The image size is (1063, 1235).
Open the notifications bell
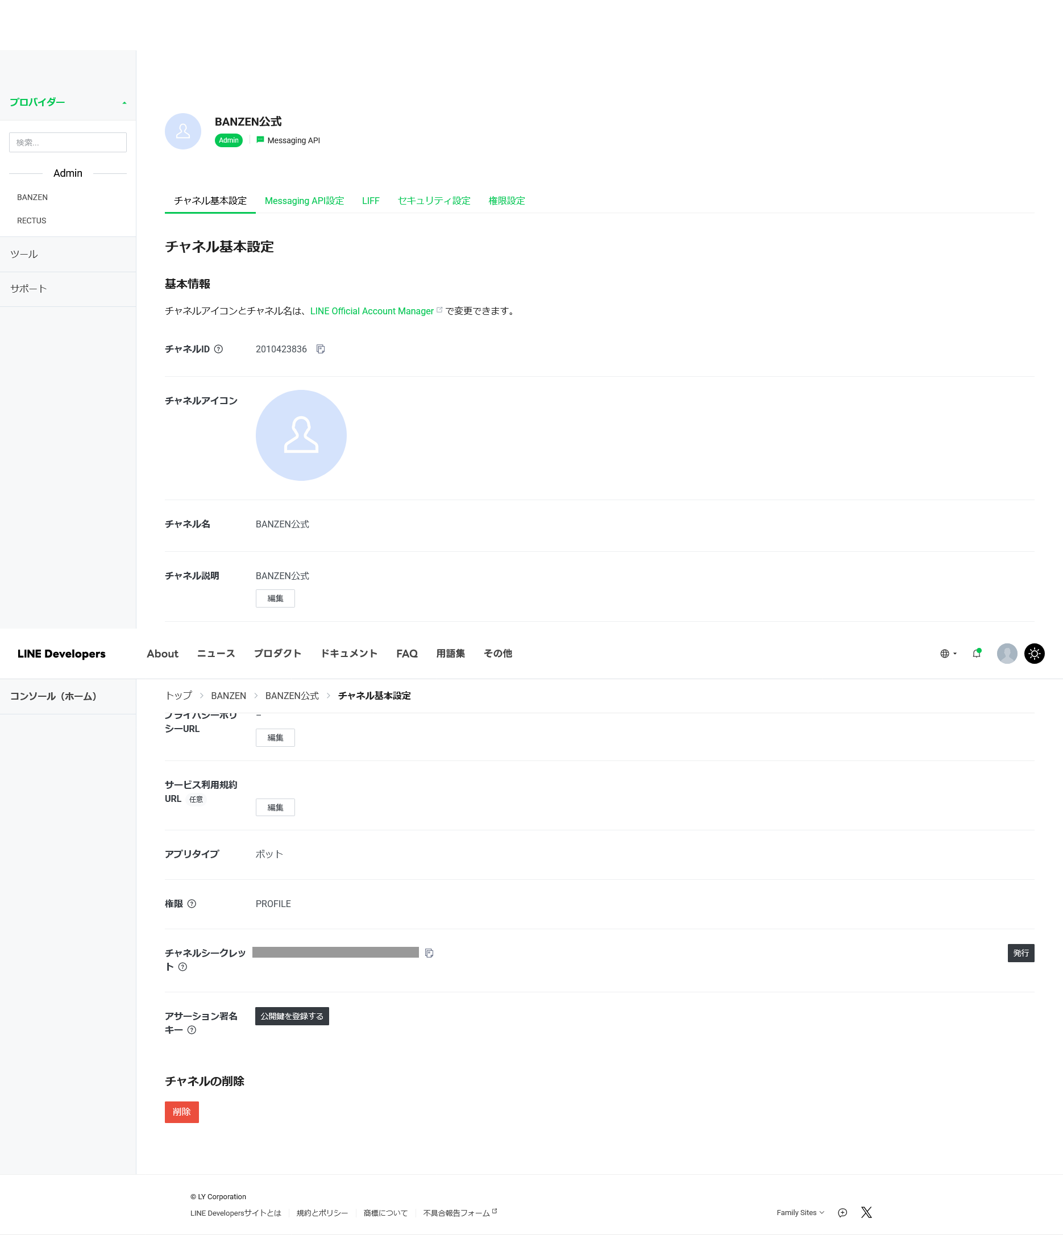pos(977,653)
